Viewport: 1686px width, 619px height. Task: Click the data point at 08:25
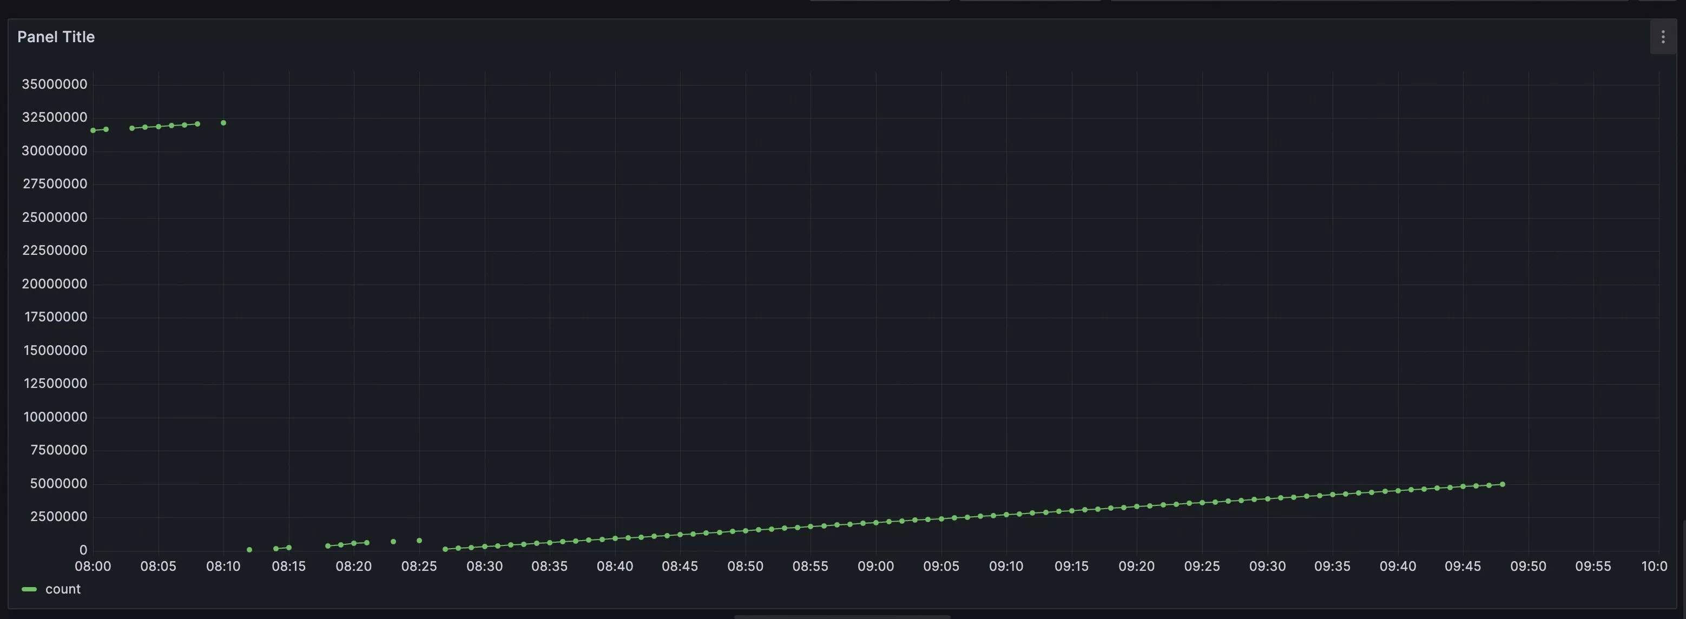click(x=419, y=541)
